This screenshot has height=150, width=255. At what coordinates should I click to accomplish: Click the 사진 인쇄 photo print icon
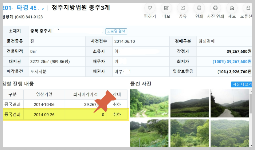coord(216,8)
